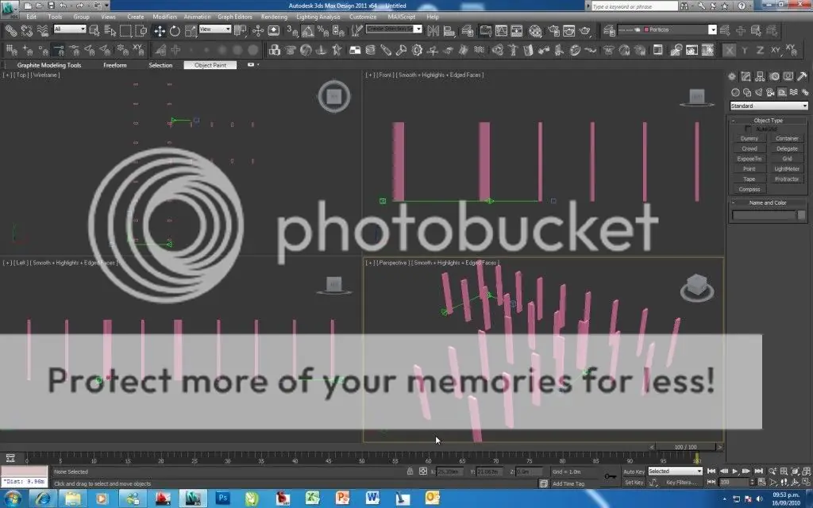Open the Modifiers menu
Screen dimensions: 813x508
pos(165,17)
